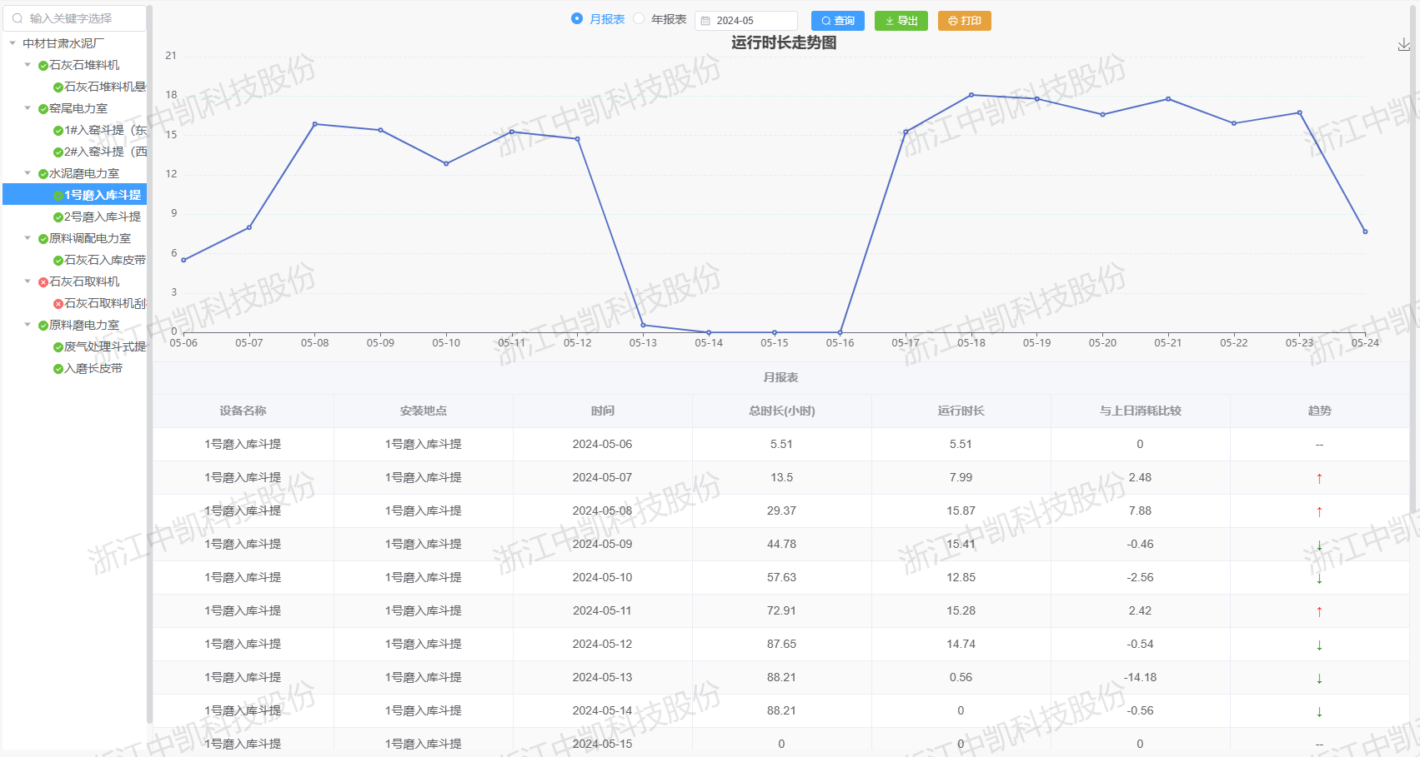
Task: Click the red status icon beside 石灰石取料机
Action: tap(43, 282)
